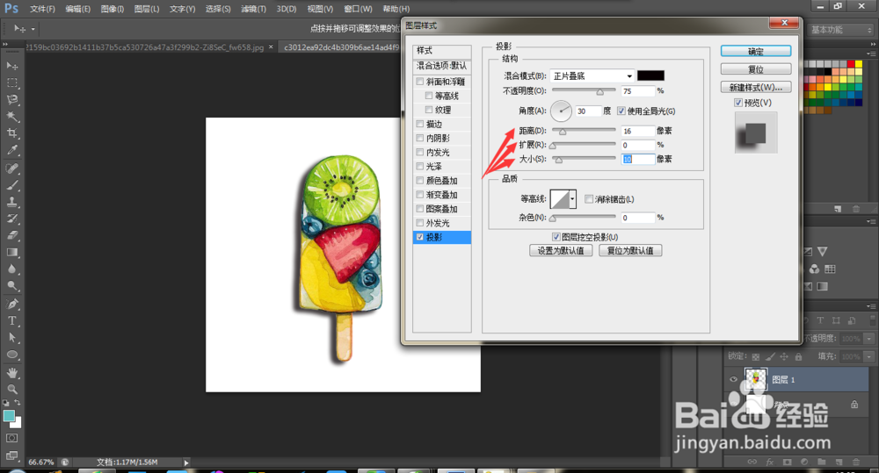Select the Dodge tool
The image size is (879, 473).
tap(11, 286)
